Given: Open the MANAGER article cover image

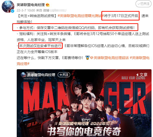Looking at the screenshot, I should click(x=84, y=103).
